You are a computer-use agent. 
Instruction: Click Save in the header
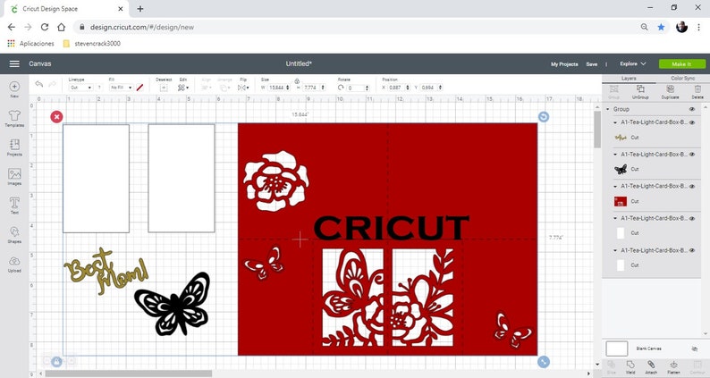(x=592, y=64)
